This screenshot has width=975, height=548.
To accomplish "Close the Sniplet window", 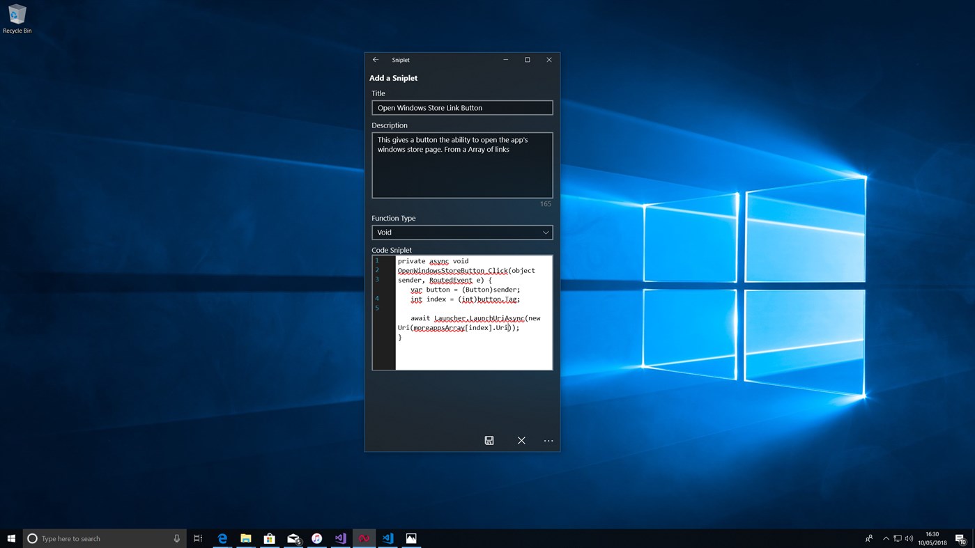I will [x=549, y=60].
